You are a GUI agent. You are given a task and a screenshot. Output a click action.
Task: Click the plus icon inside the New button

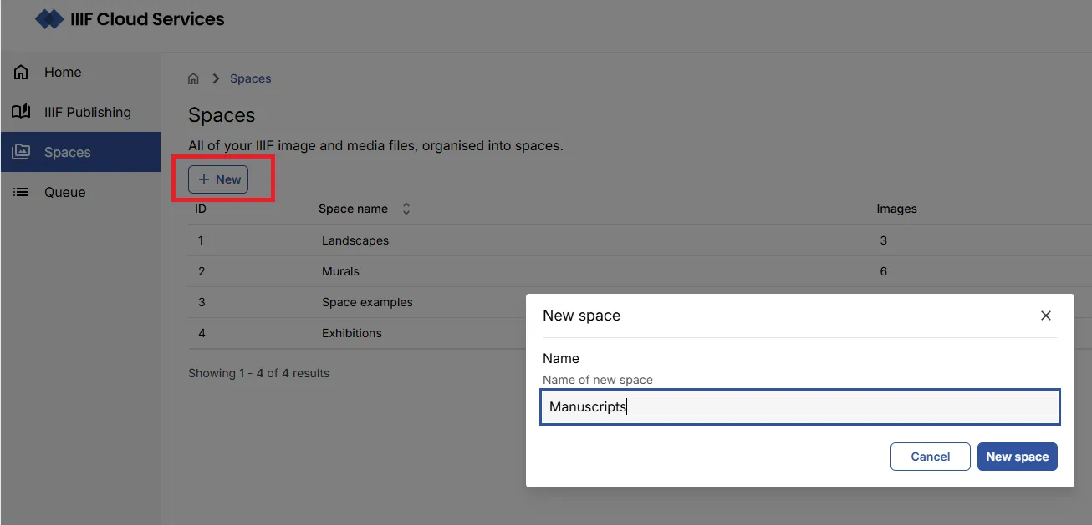[206, 179]
